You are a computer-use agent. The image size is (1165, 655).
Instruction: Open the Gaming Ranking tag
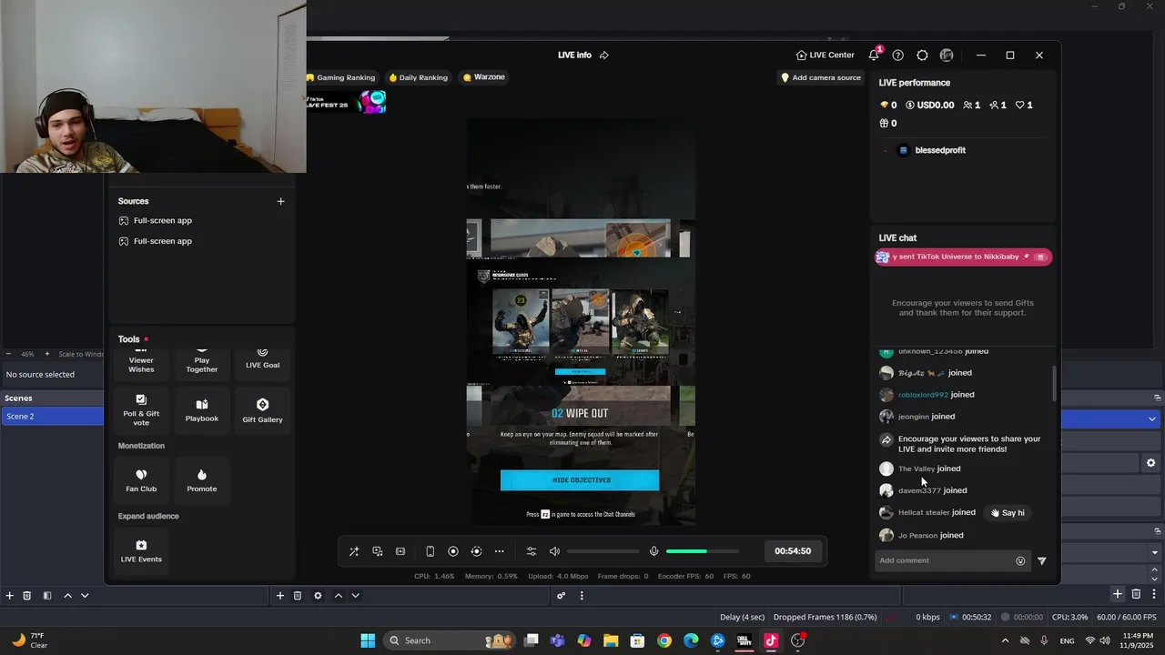340,77
